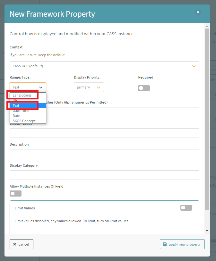
Task: Click apply new property button
Action: (182, 244)
